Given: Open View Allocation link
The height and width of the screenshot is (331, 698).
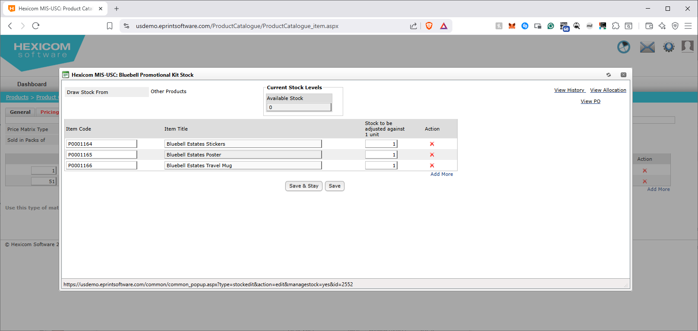Looking at the screenshot, I should pos(608,90).
